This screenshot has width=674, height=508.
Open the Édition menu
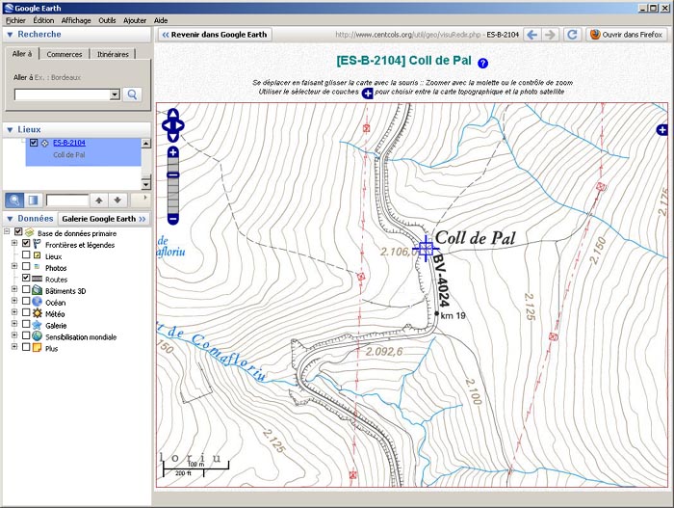[43, 20]
